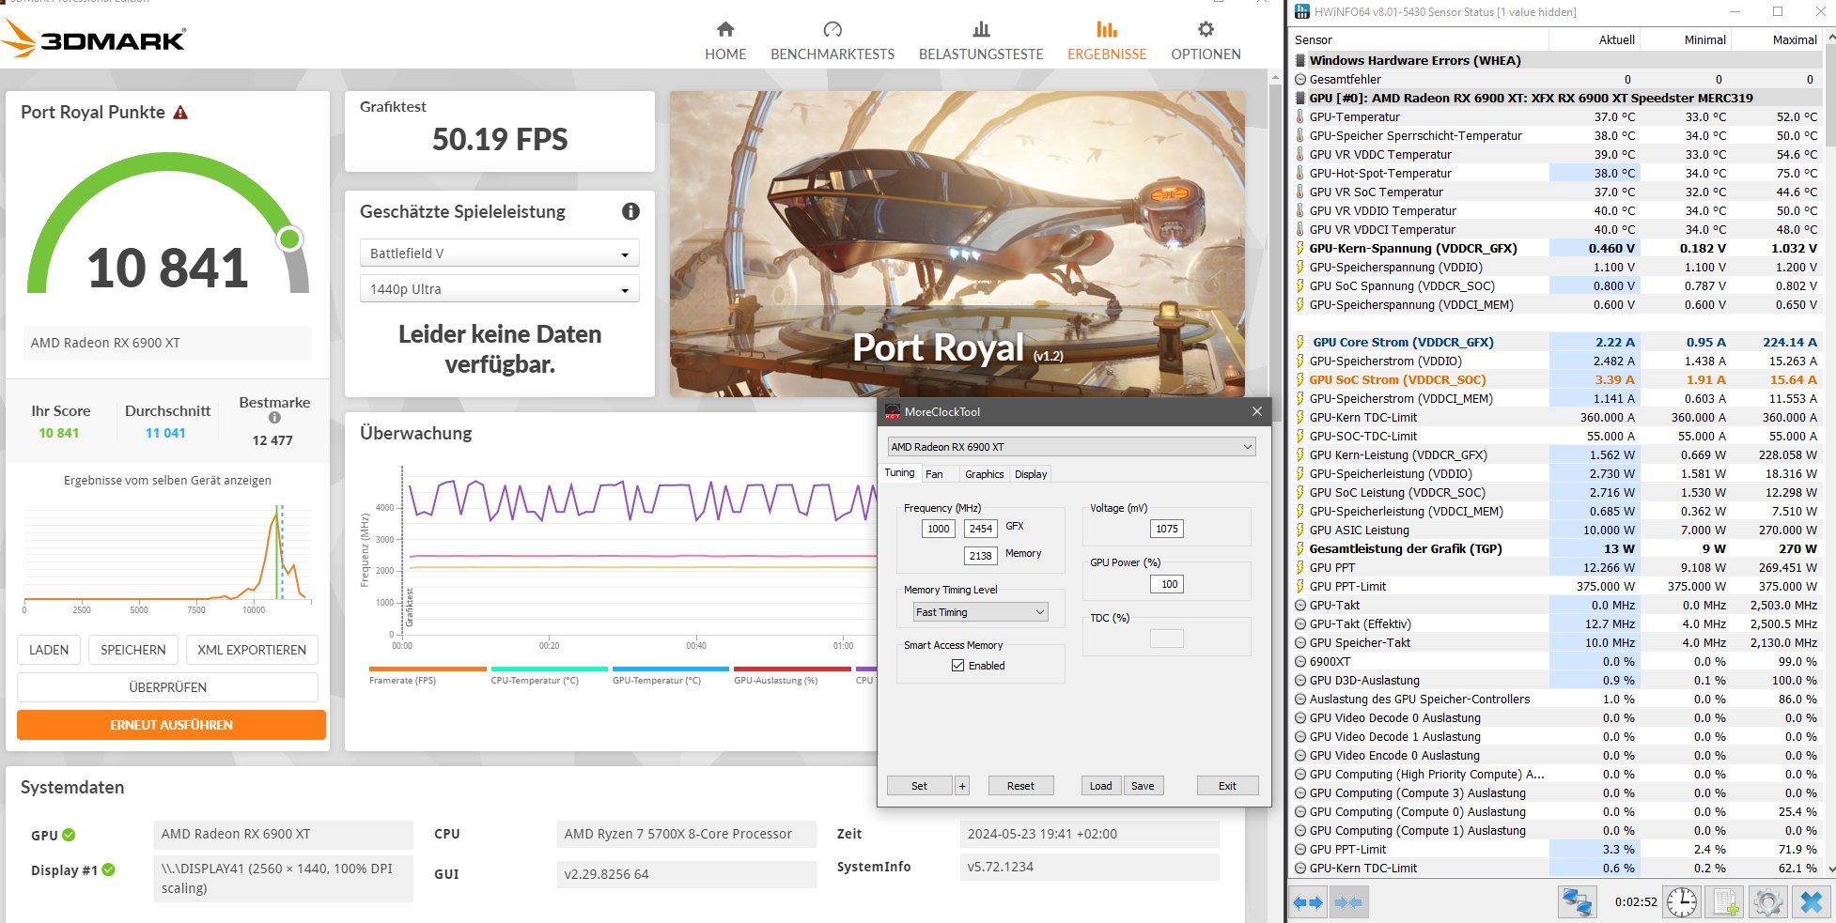Close HWiNFO sensors via blue X icon
Image resolution: width=1836 pixels, height=923 pixels.
(x=1811, y=902)
